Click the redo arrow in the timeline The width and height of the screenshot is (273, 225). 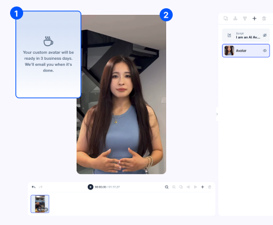pos(41,187)
